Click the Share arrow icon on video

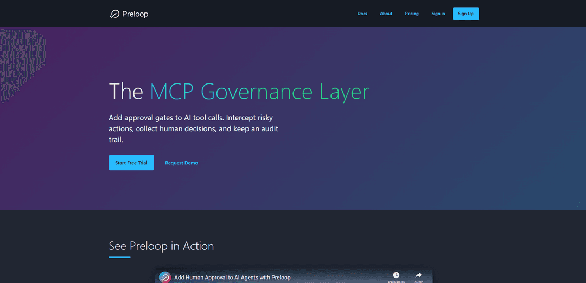(x=418, y=275)
